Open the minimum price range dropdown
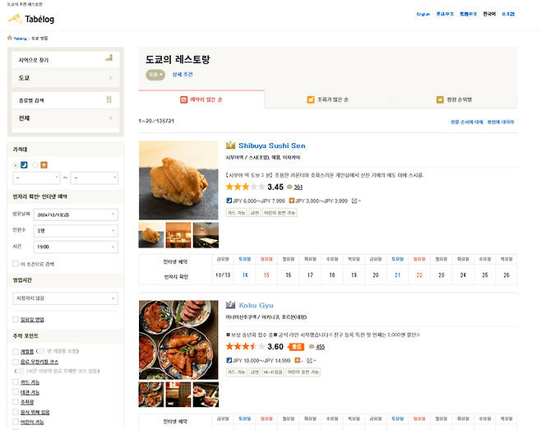 coord(35,177)
